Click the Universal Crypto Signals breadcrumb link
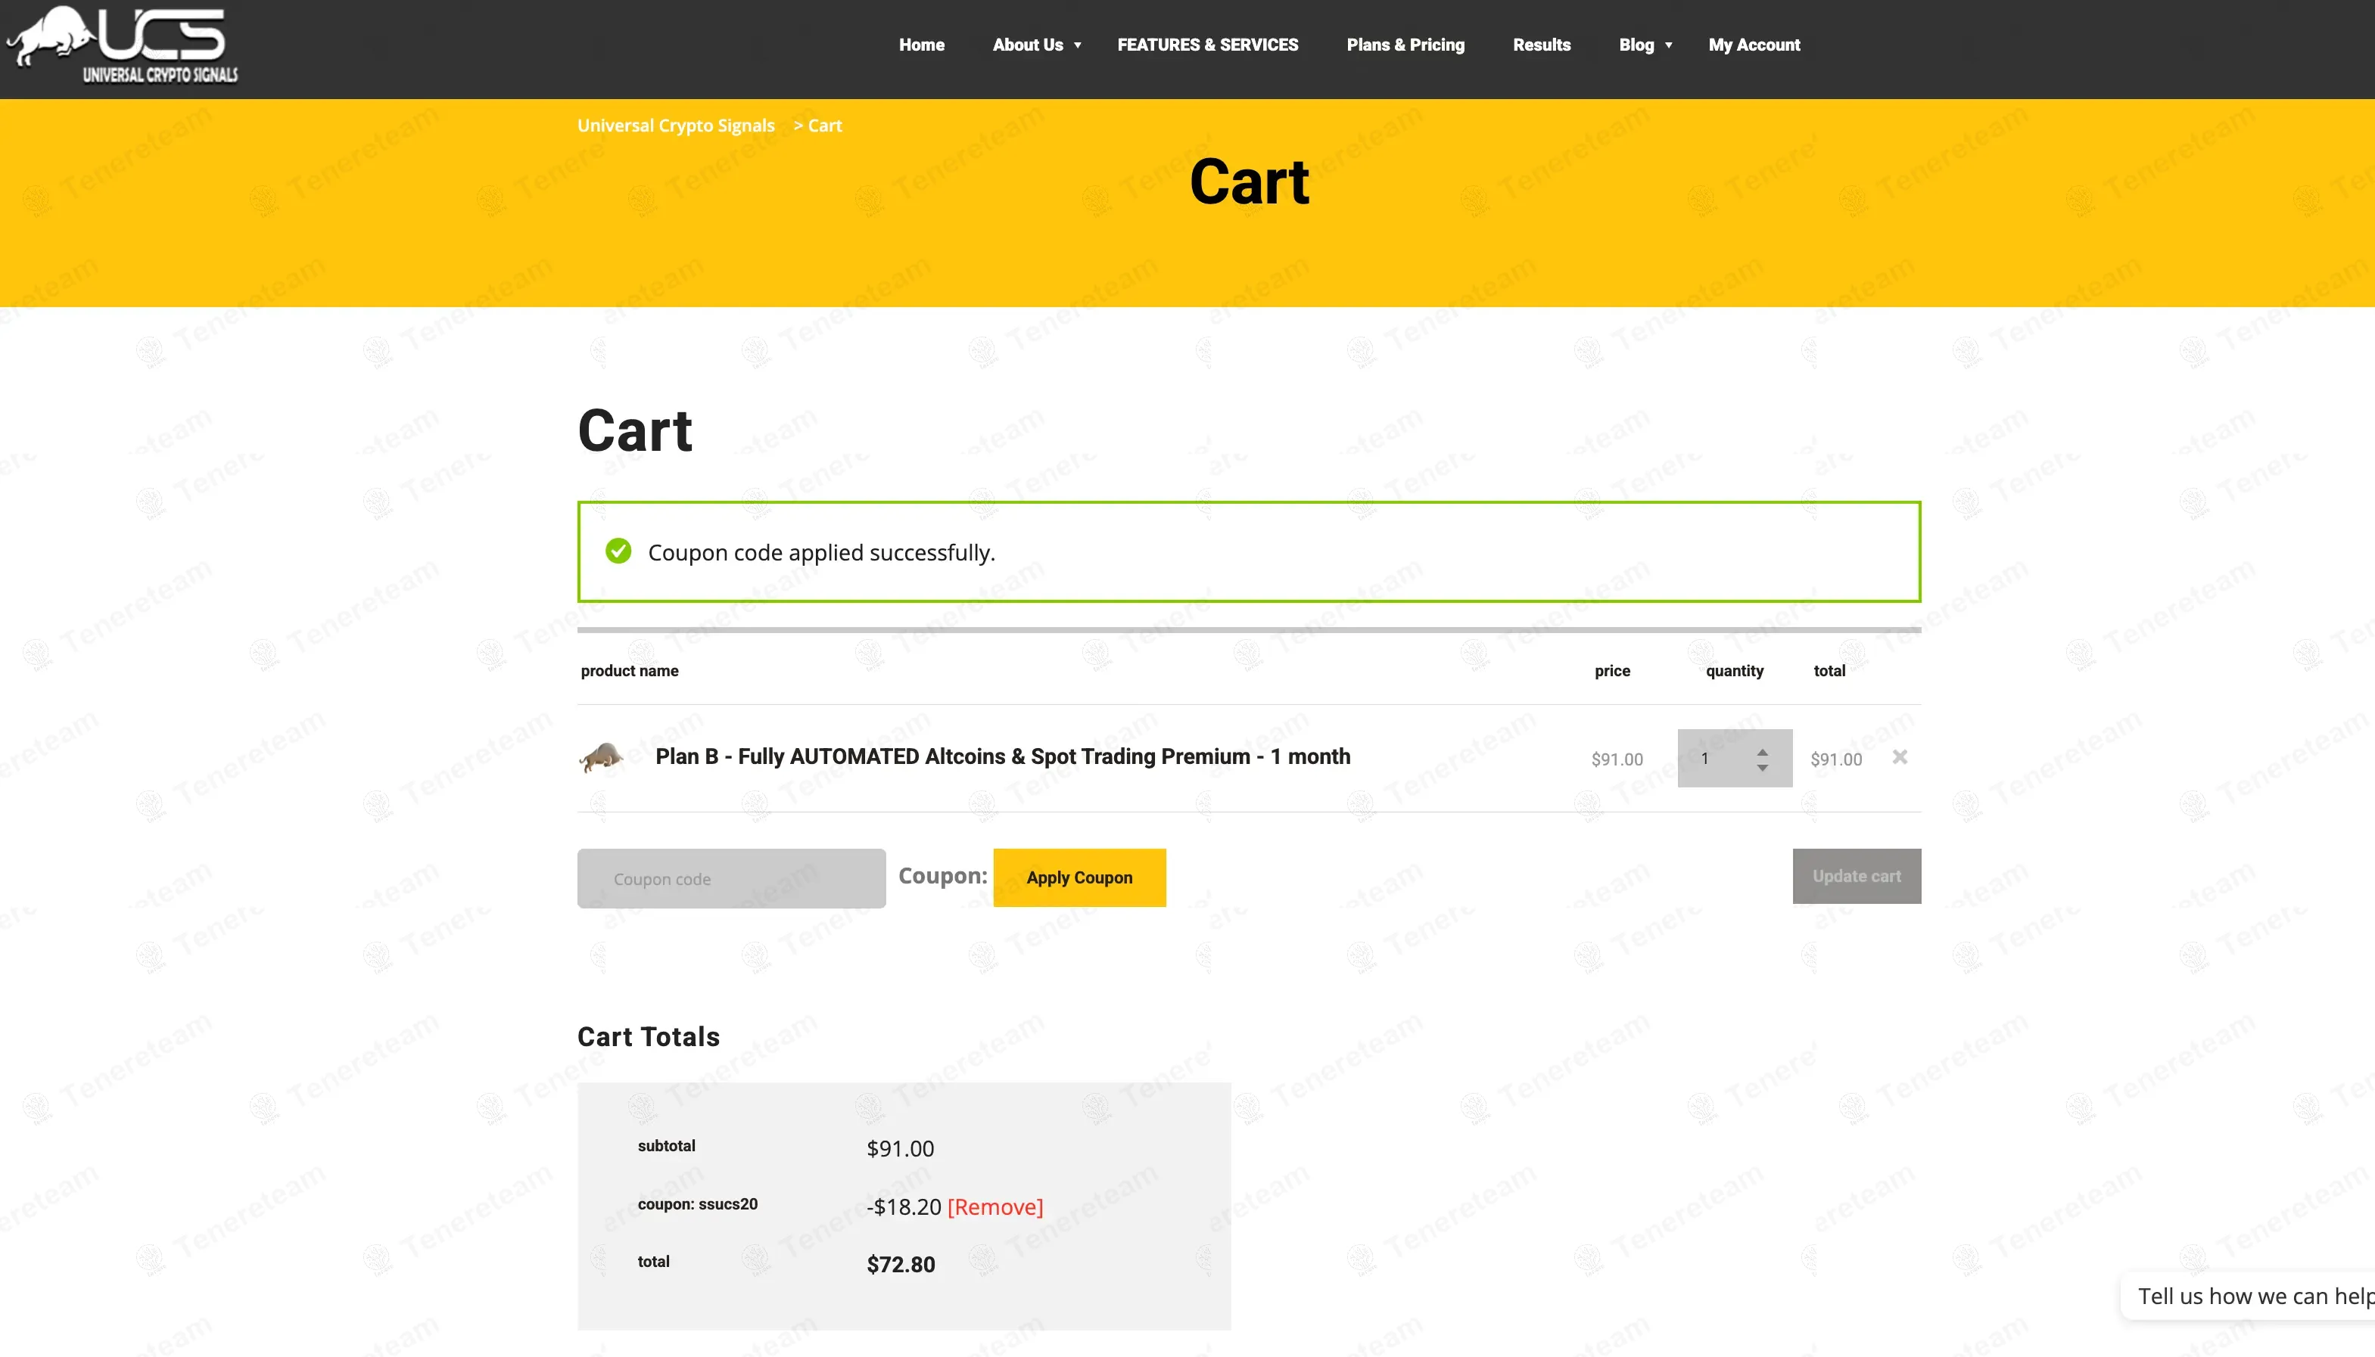 (x=675, y=125)
